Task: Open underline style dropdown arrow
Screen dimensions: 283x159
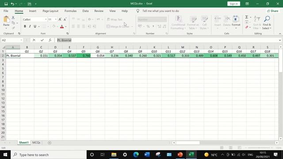Action: (39, 26)
